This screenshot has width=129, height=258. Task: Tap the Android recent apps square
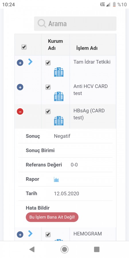pos(97,249)
